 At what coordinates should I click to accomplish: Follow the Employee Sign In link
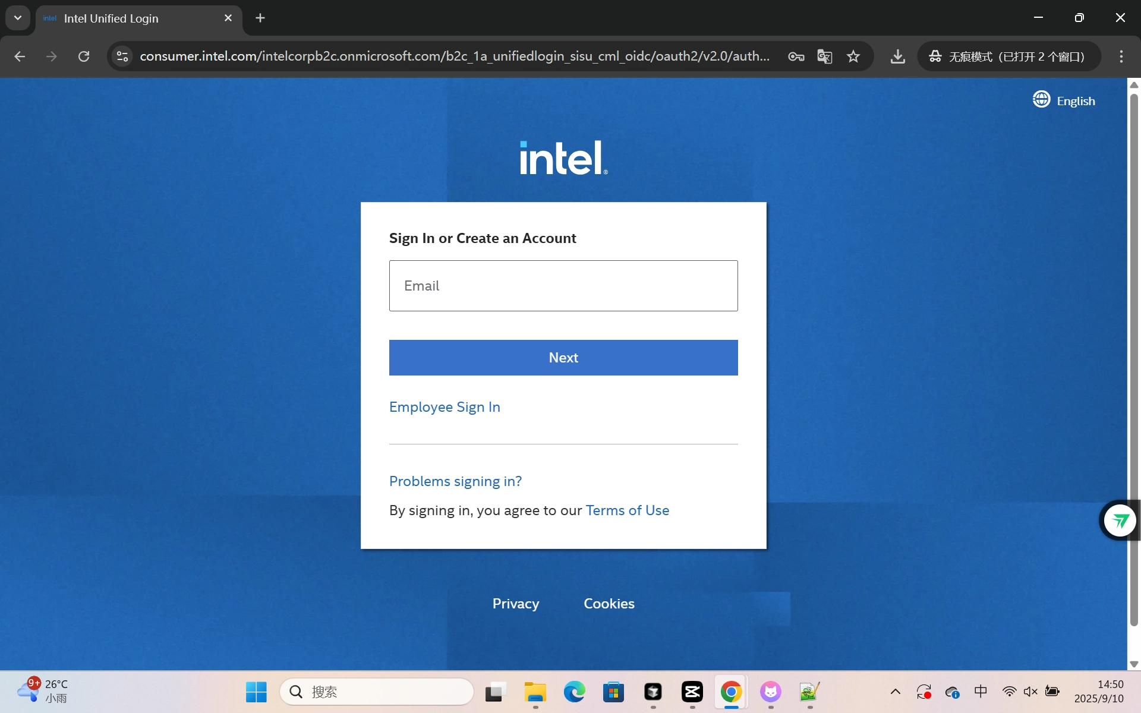pos(445,407)
